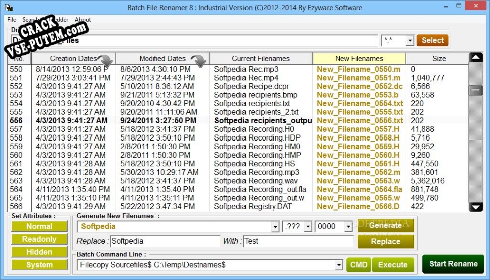
Task: Open the About menu
Action: [83, 20]
